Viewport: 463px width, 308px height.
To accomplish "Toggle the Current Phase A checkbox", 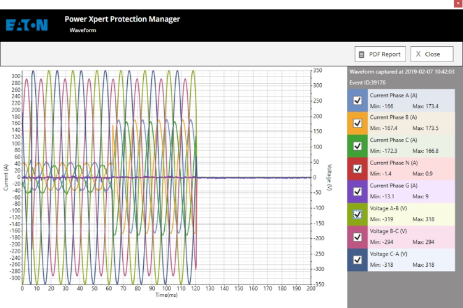I will 357,100.
